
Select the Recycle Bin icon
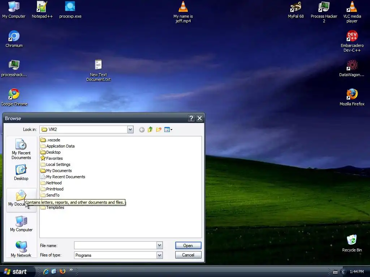[x=352, y=243]
